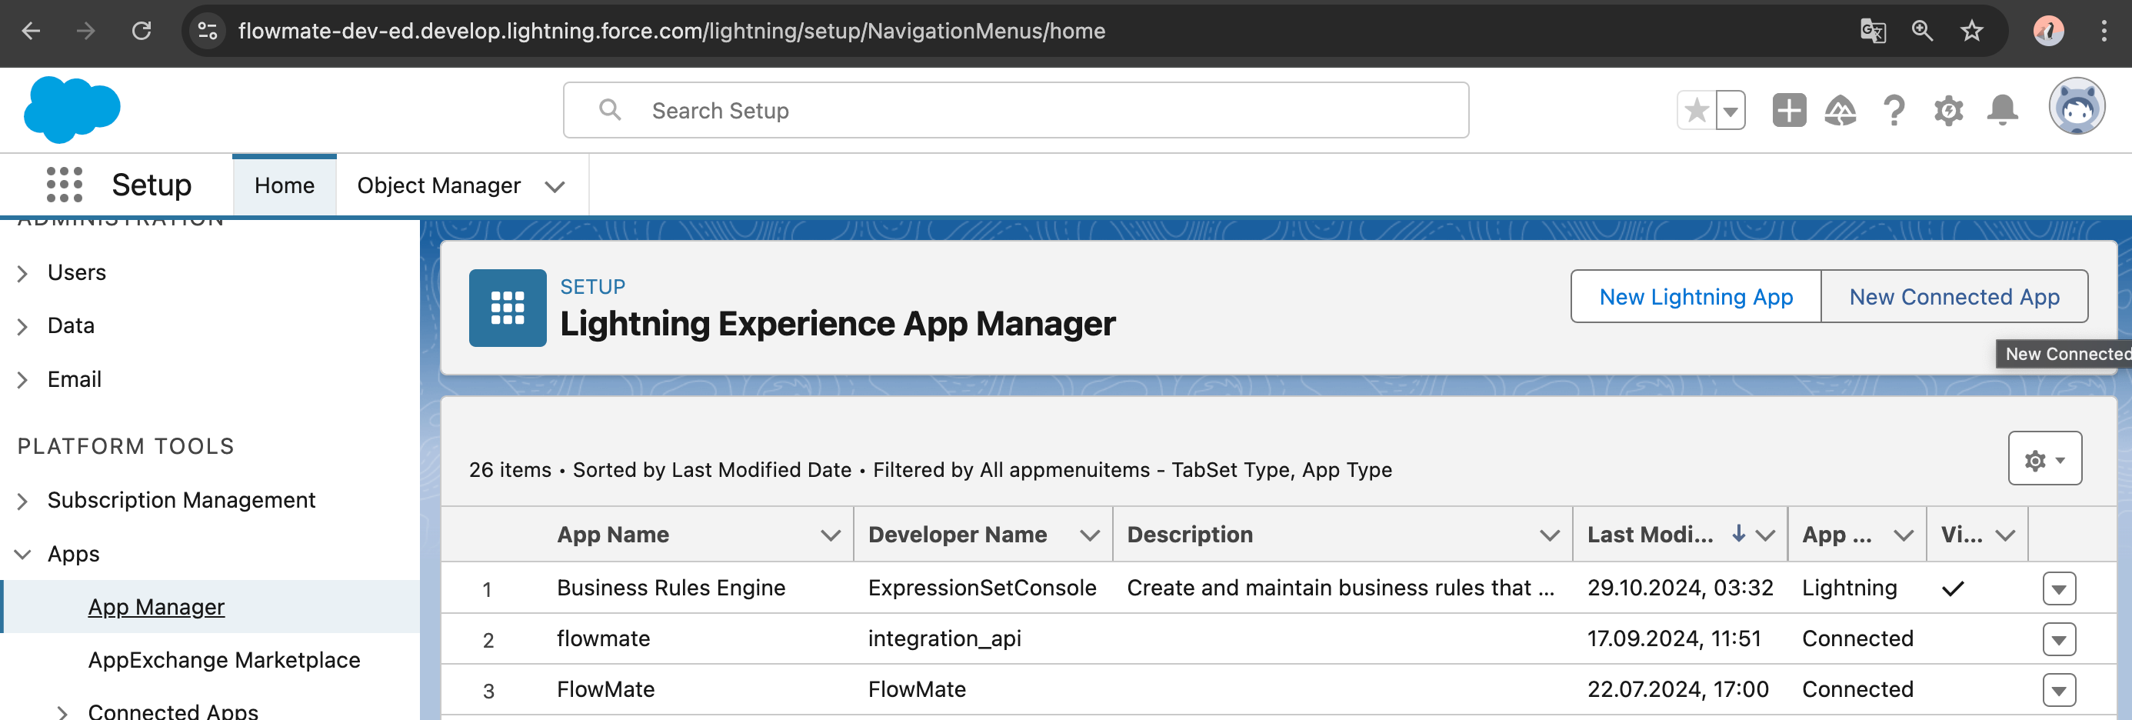The image size is (2132, 720).
Task: Open AppExchange Marketplace in sidebar
Action: 224,659
